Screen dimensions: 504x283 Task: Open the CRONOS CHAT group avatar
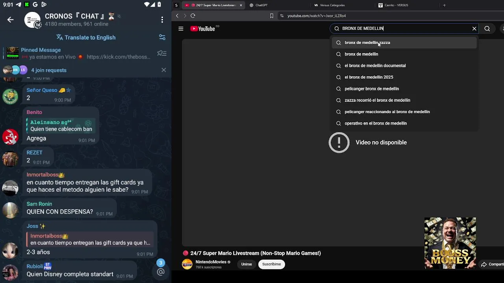[x=33, y=20]
